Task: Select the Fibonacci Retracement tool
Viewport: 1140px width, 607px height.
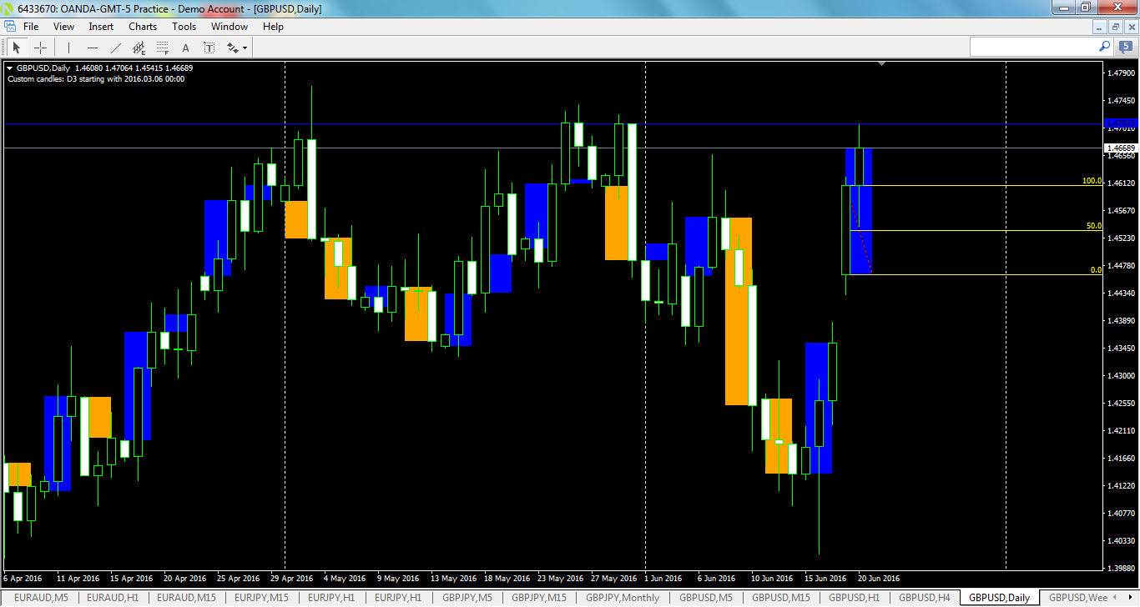Action: coord(162,47)
